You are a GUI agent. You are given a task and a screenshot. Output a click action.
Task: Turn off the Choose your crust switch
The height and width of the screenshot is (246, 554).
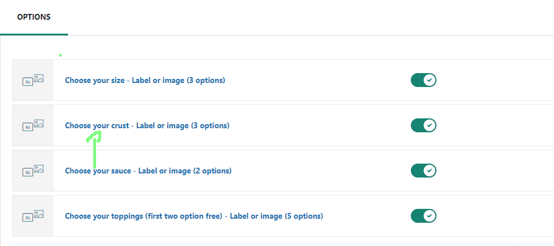[x=423, y=125]
